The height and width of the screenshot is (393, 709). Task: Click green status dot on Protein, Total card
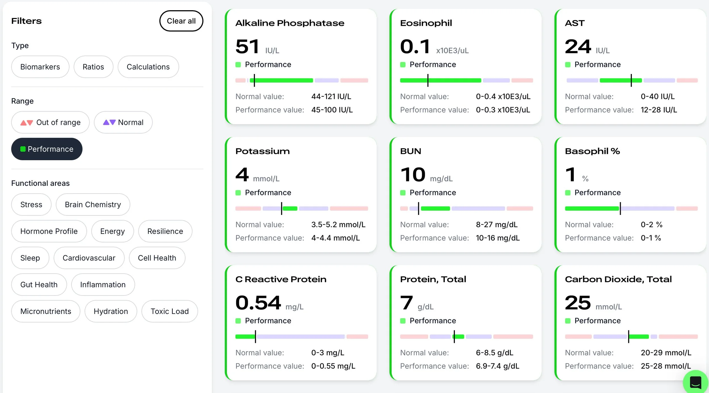coord(403,321)
